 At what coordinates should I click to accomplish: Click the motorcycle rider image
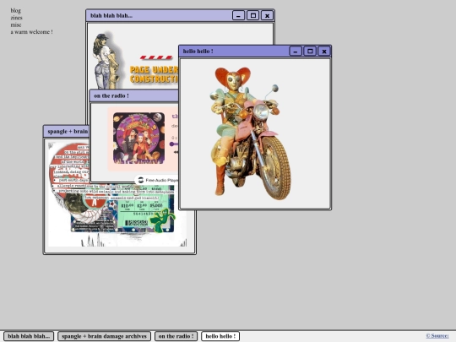(250, 133)
